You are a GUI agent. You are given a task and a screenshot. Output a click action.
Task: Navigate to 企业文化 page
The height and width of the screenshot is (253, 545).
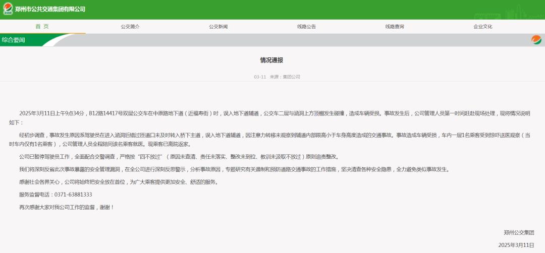click(x=483, y=27)
